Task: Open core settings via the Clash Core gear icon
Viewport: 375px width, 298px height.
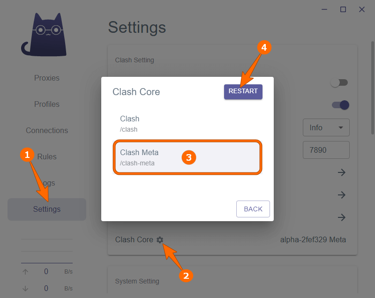Action: pyautogui.click(x=160, y=239)
